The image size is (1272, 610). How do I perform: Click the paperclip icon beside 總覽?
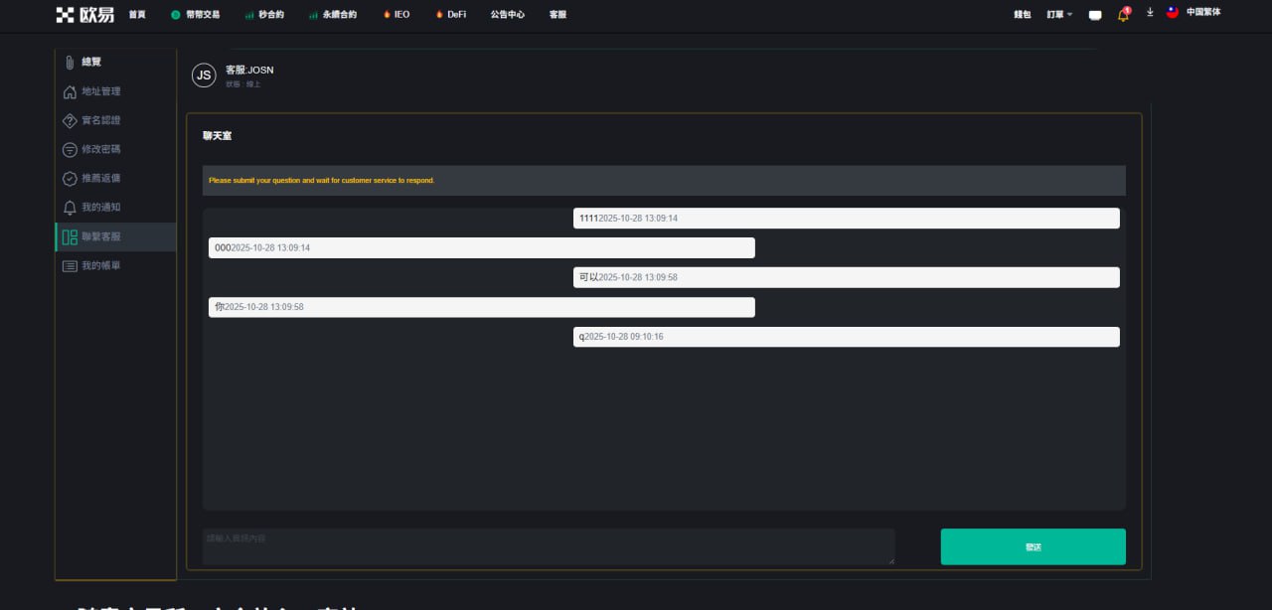point(70,63)
